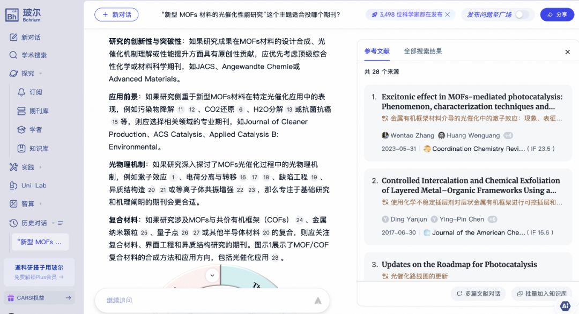Click citation 15 before 等，则应选择
The width and height of the screenshot is (579, 314).
(115, 122)
